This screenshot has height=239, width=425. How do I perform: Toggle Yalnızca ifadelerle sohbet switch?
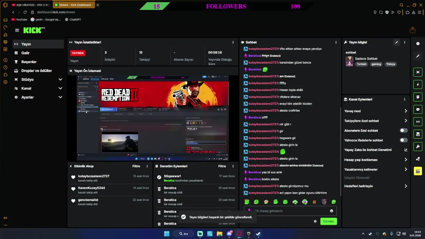[x=403, y=140]
